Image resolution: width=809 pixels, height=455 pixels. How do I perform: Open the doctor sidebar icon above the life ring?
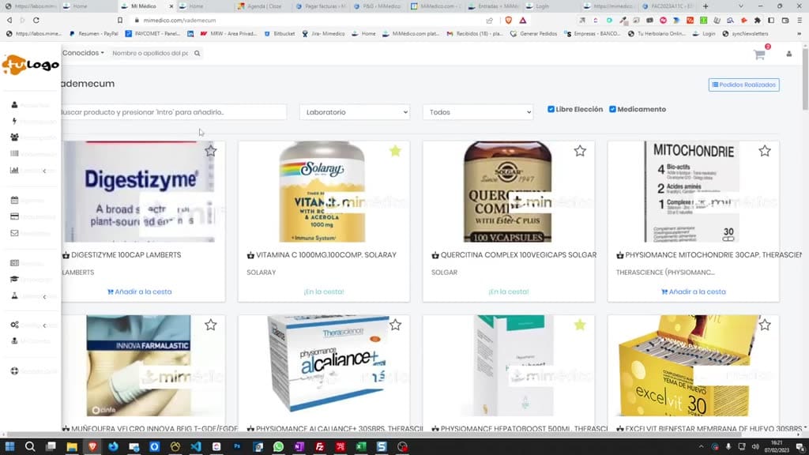coord(14,340)
